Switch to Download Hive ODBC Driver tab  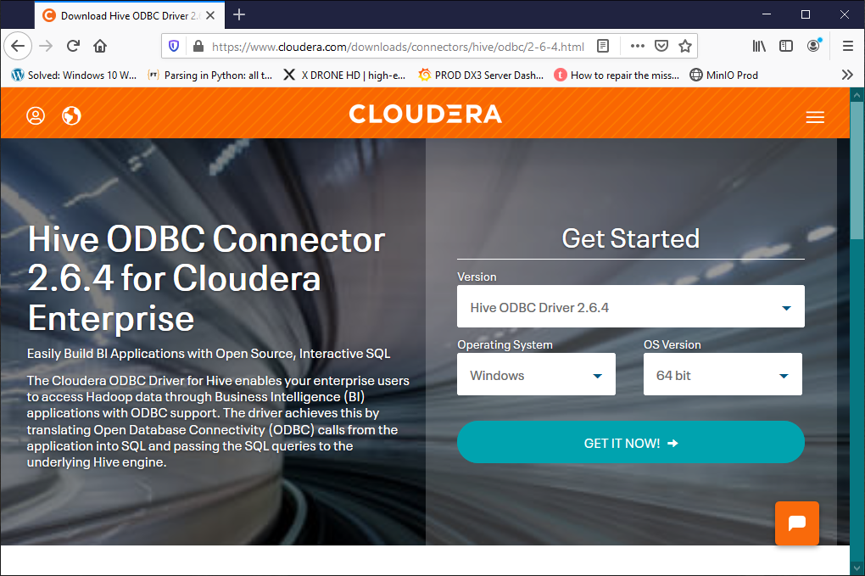pos(130,16)
